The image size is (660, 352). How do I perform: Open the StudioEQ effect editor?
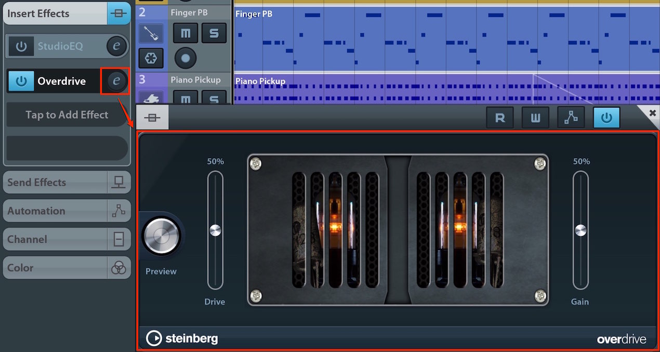click(x=116, y=46)
